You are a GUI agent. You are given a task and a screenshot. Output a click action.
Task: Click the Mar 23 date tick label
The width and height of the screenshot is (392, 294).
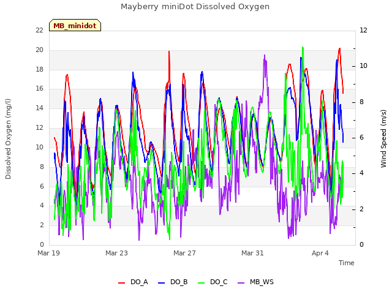pyautogui.click(x=116, y=253)
